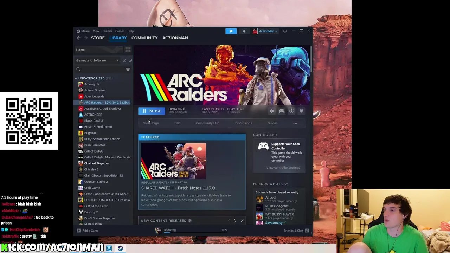Image resolution: width=450 pixels, height=253 pixels.
Task: Open the Friends menu
Action: coord(107,31)
